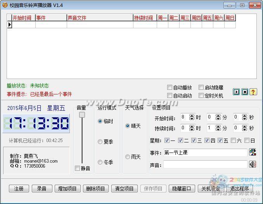Select the current row marker arrow
The width and height of the screenshot is (263, 204).
(10, 25)
